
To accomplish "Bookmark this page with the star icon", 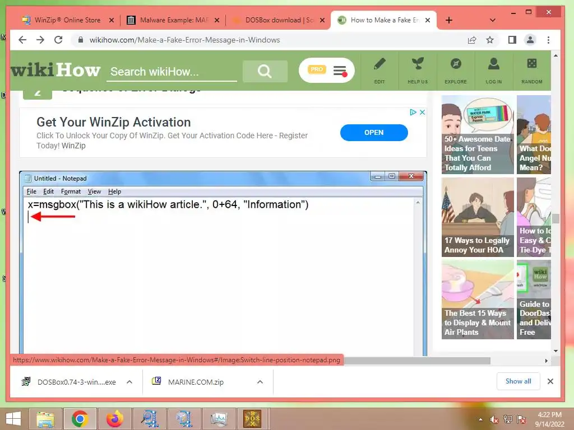I will coord(490,40).
